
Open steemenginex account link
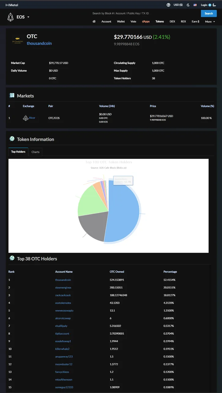pyautogui.click(x=63, y=287)
